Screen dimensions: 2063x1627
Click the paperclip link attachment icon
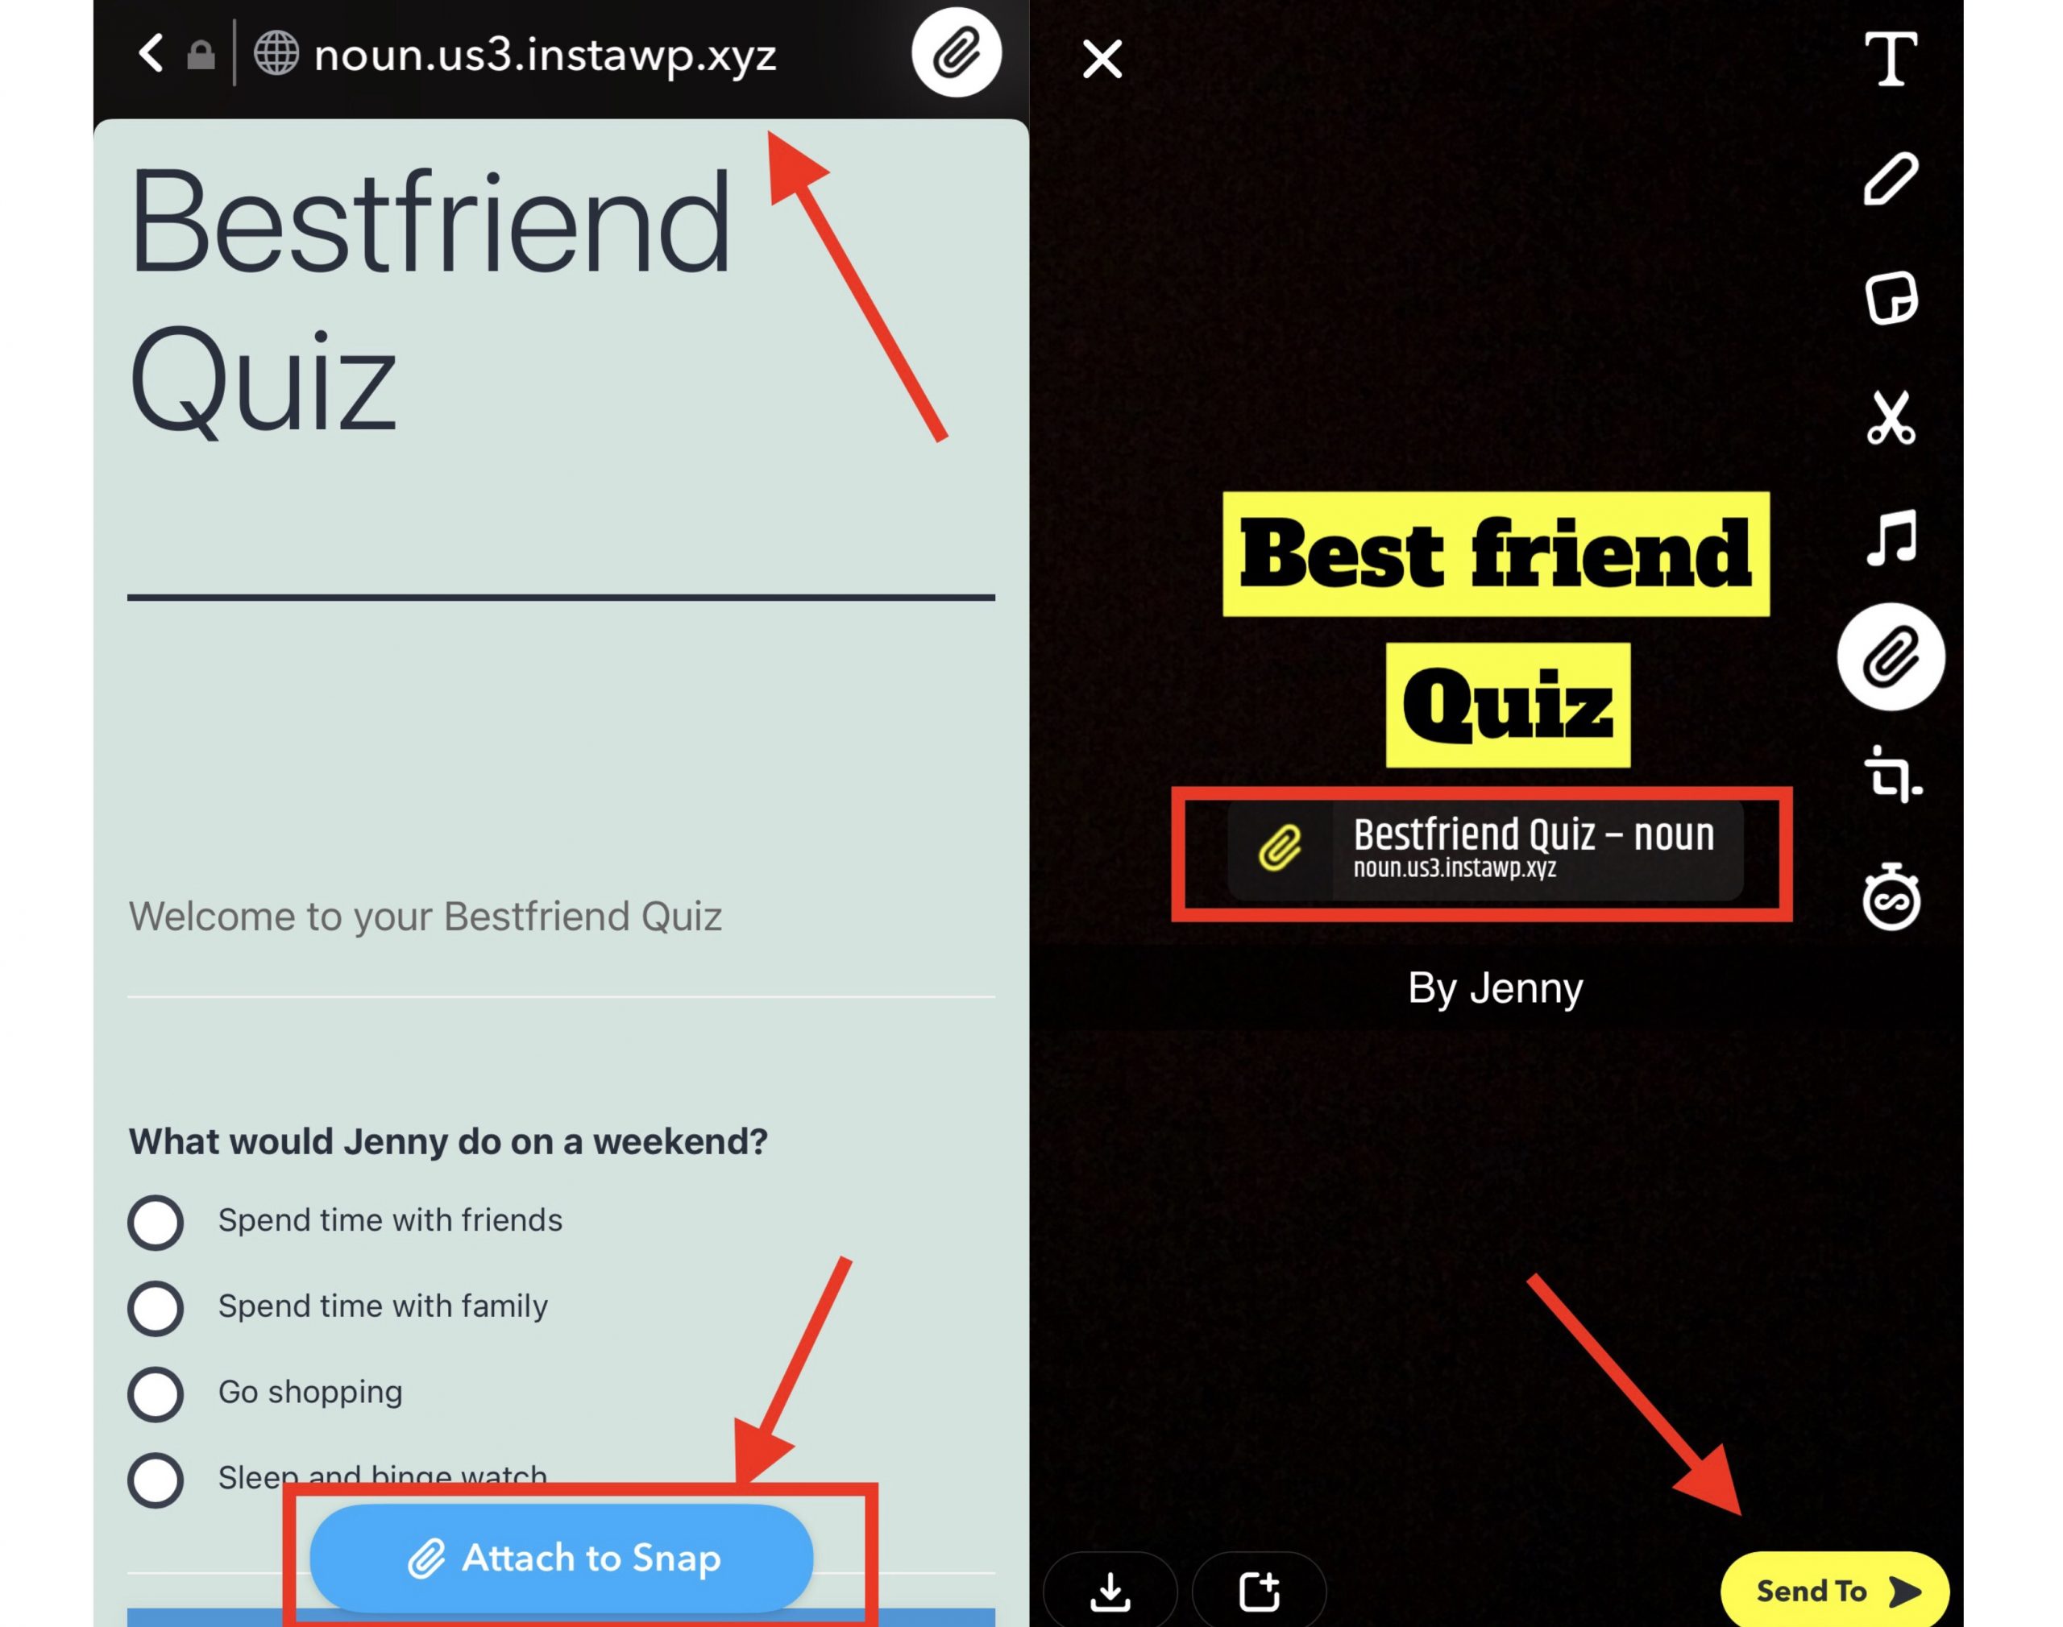(1889, 656)
